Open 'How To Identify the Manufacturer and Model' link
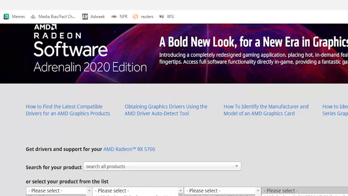This screenshot has height=196, width=348. 266,110
